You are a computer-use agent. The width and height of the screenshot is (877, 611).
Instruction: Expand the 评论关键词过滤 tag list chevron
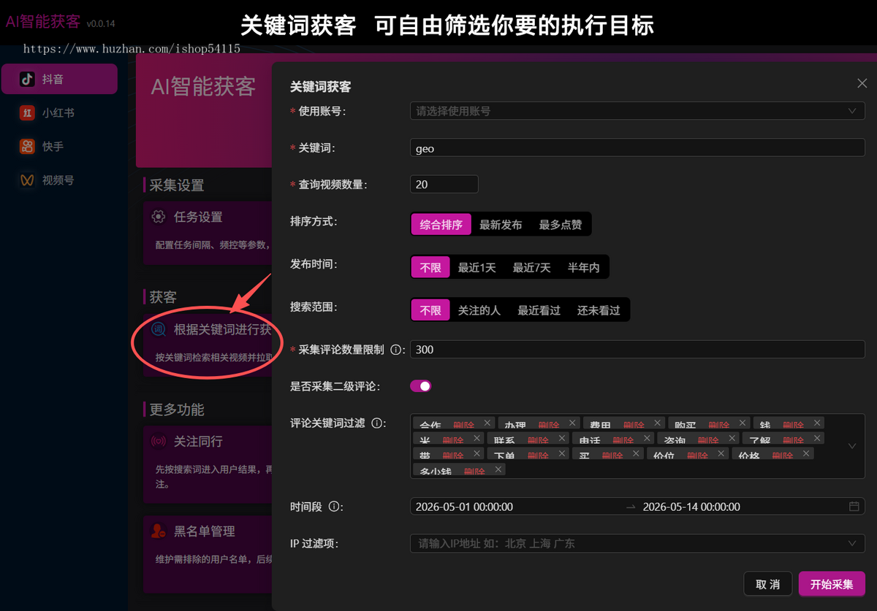point(852,446)
